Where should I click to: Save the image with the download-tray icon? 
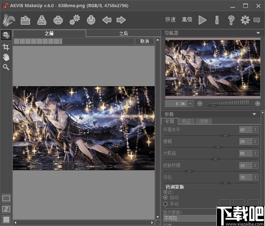[42, 20]
